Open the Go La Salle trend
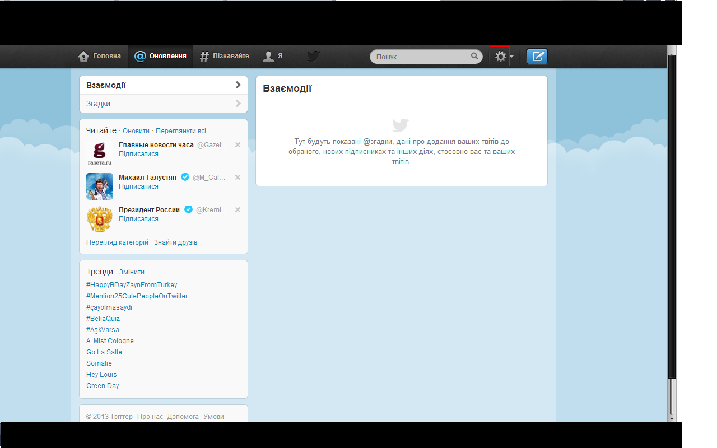 104,352
